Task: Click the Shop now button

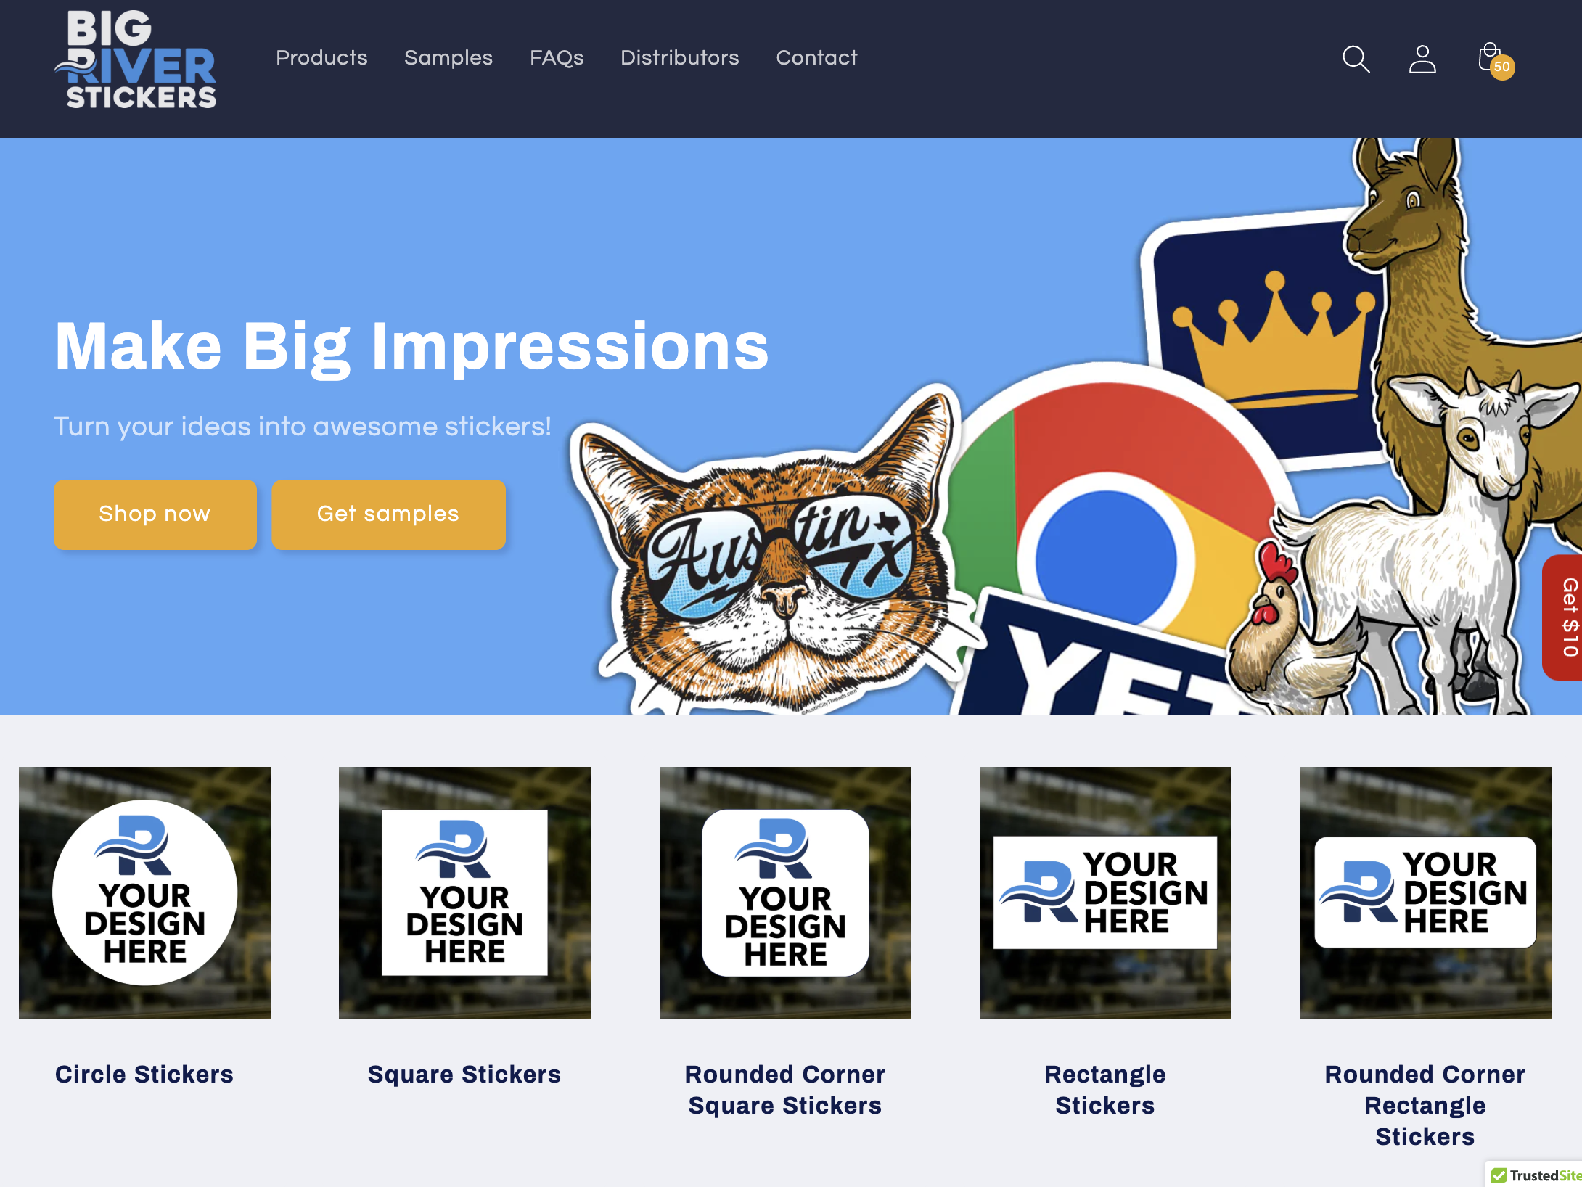Action: coord(155,514)
